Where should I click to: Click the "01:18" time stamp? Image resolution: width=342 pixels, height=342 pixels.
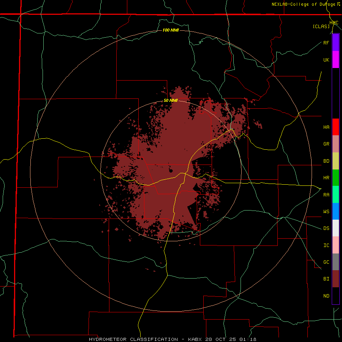[248, 339]
